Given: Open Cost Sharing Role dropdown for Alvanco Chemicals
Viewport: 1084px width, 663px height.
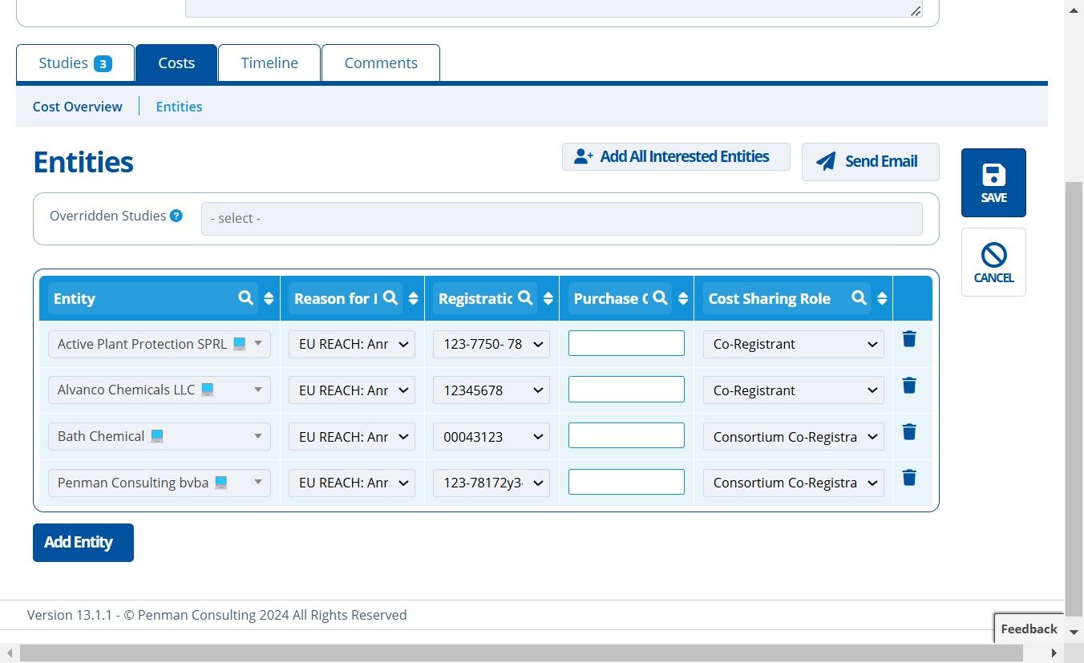Looking at the screenshot, I should click(x=794, y=390).
